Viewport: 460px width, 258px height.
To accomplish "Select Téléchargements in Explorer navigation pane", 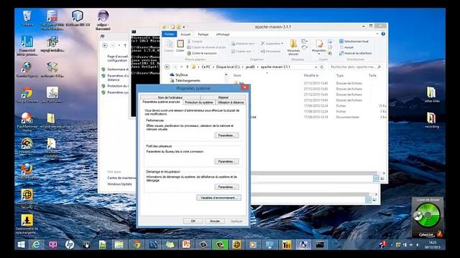I will pyautogui.click(x=185, y=80).
